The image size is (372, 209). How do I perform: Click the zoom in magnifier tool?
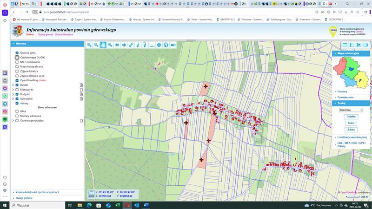[x=89, y=45]
